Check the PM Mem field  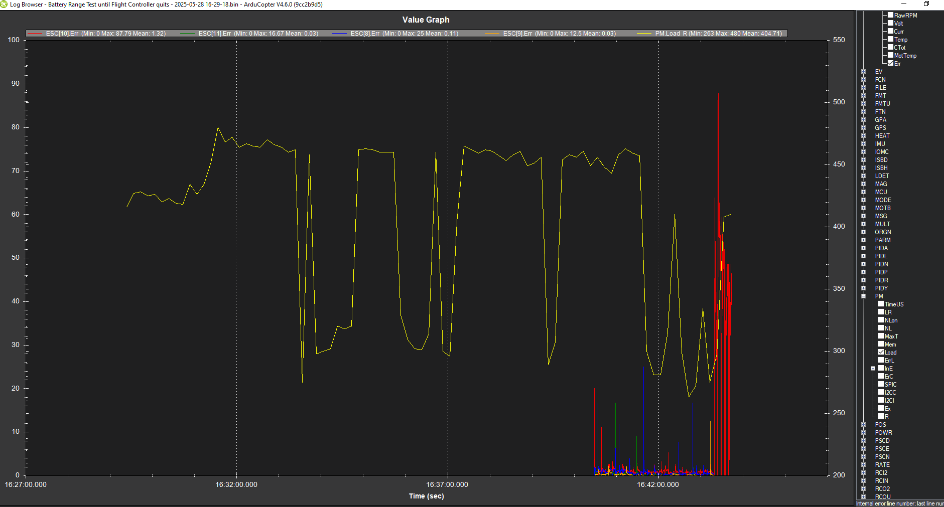click(x=881, y=344)
